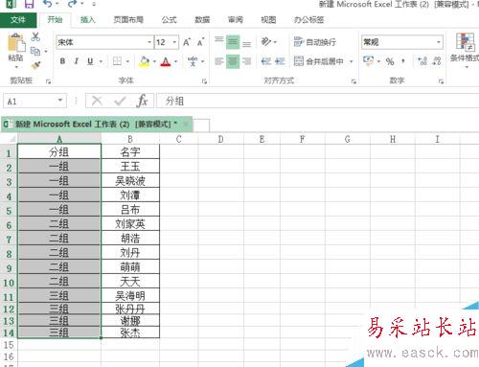Switch to the 视图 View tab
This screenshot has height=367, width=479.
[x=268, y=20]
